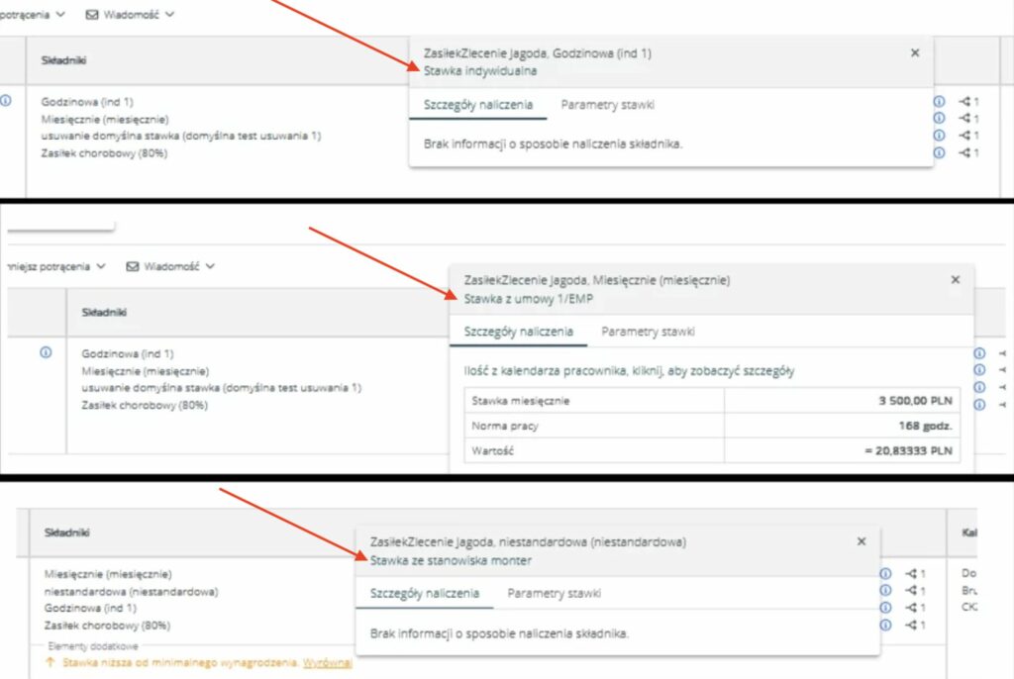
Task: Click first info icon right of 'Stawka indywidualna' popup
Action: 939,101
